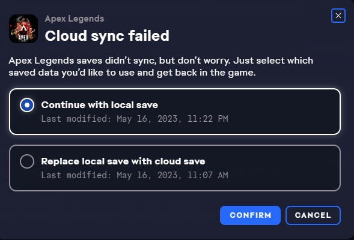
Task: Select the Replace local save with cloud save radio
Action: tap(27, 161)
